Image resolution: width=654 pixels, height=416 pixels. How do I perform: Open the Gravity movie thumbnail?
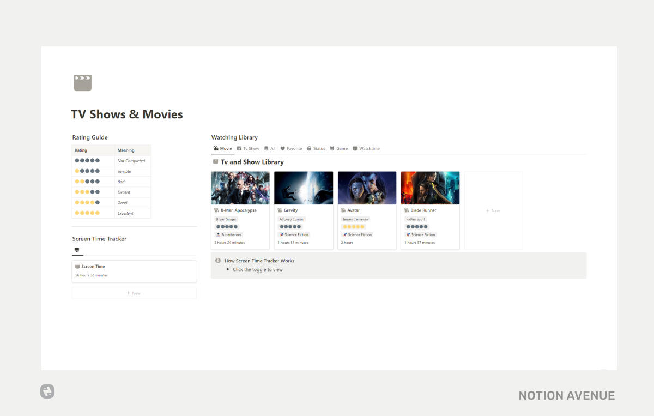click(303, 188)
